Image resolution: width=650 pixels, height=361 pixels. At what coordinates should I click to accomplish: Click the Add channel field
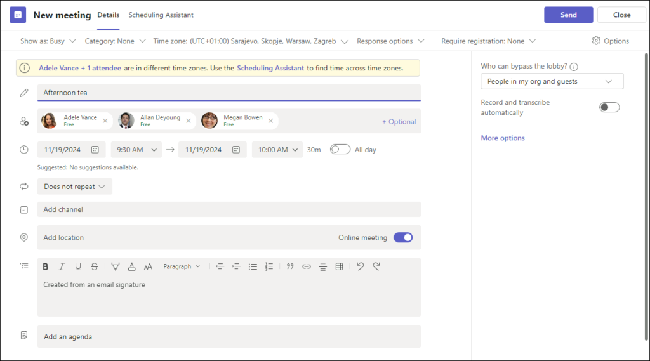[x=229, y=209]
